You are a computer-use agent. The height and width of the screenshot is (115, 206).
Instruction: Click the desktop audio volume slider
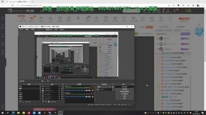click(x=76, y=97)
